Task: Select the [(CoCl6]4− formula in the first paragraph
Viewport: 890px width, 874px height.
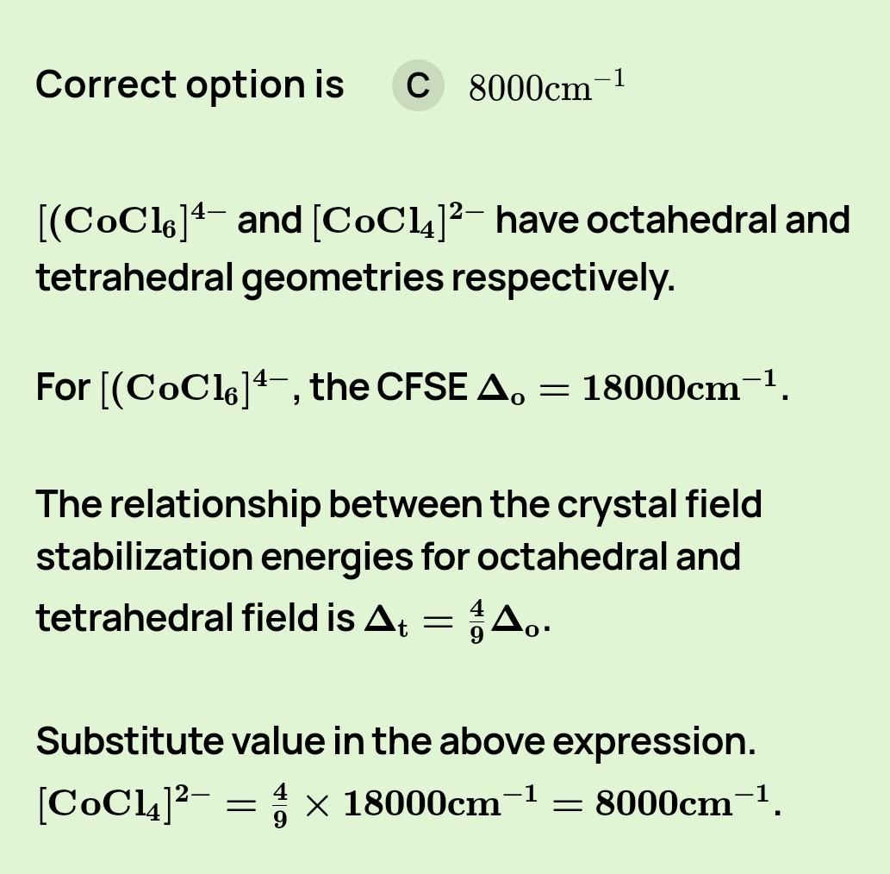Action: click(132, 220)
